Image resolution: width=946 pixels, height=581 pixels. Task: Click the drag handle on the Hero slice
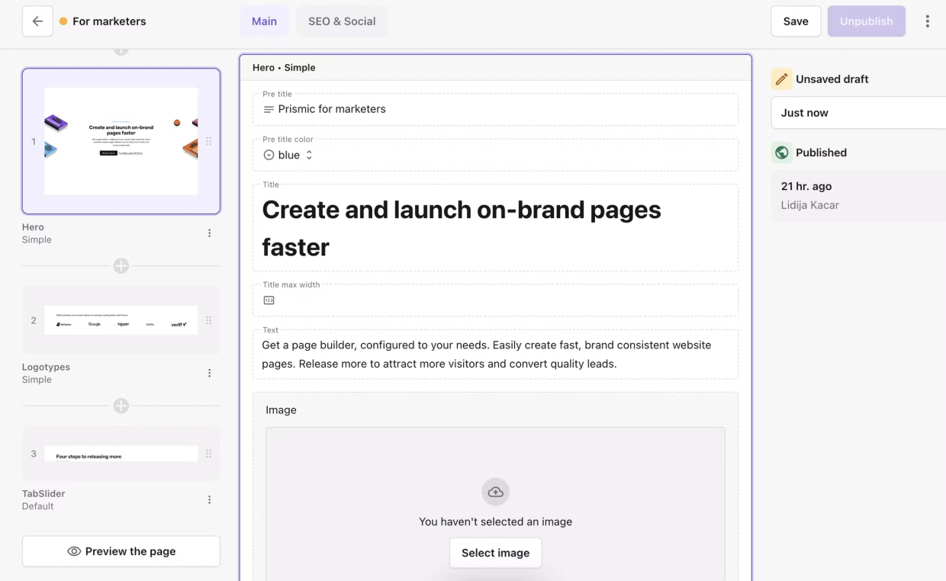coord(209,141)
